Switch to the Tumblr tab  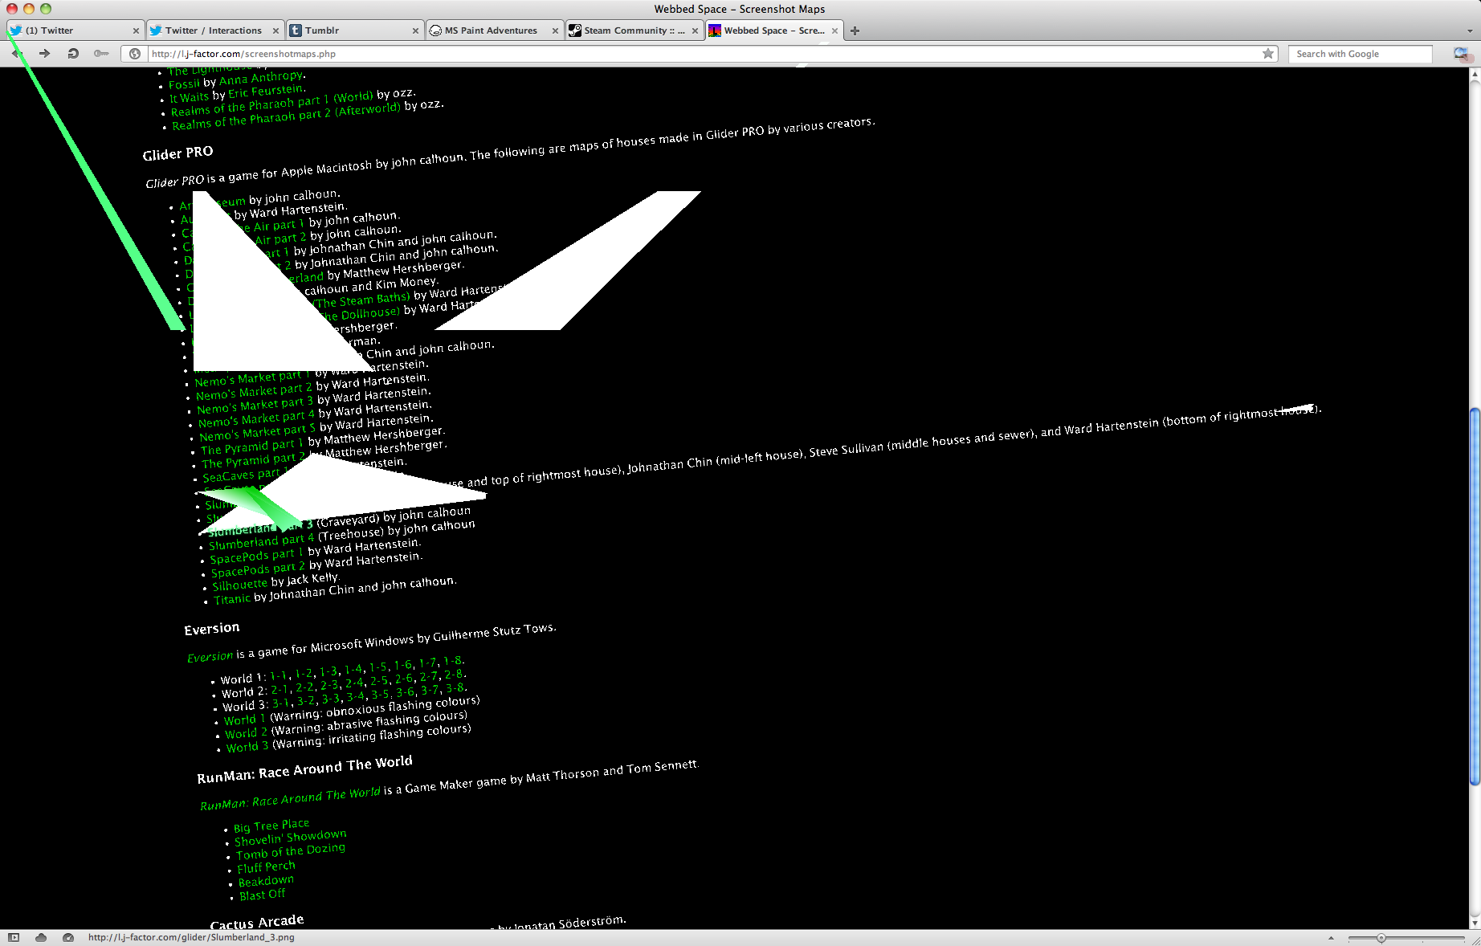click(x=353, y=31)
